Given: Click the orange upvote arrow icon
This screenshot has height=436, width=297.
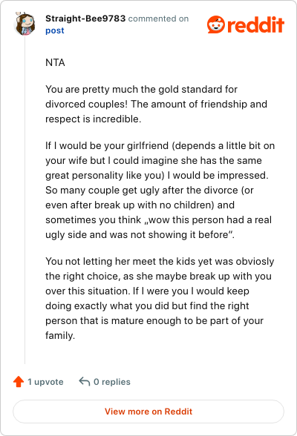Looking at the screenshot, I should pos(19,381).
